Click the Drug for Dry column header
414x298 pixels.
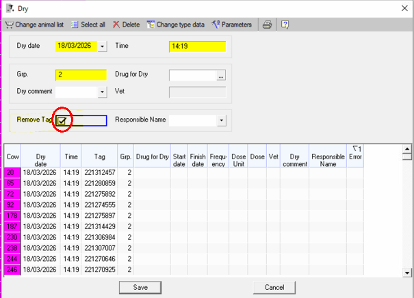[153, 156]
